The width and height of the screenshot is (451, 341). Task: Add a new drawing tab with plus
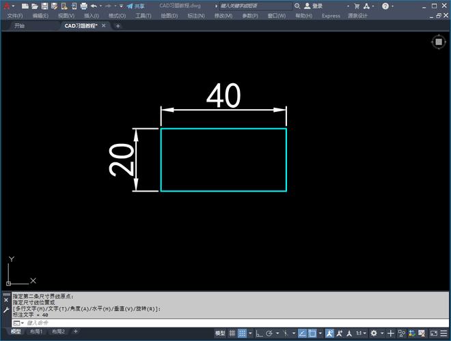coord(118,26)
